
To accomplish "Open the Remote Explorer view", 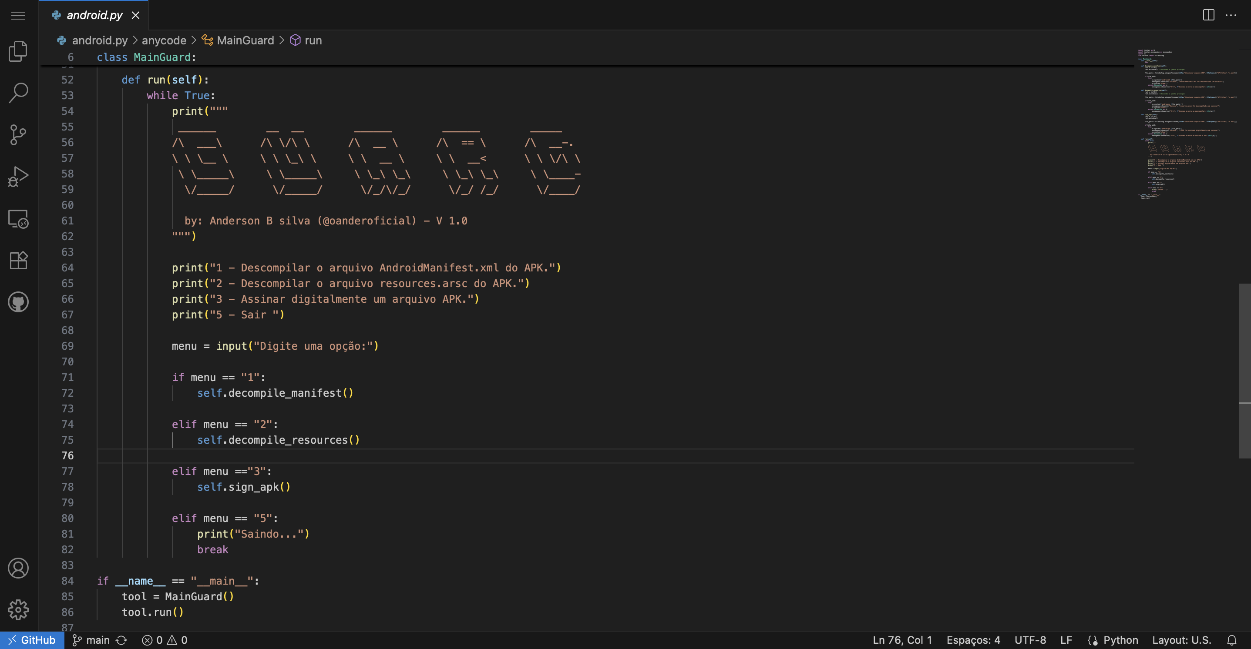I will (18, 219).
